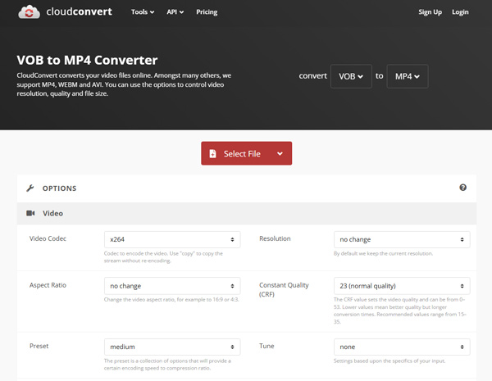This screenshot has height=381, width=492.
Task: Open the Video Codec x264 dropdown
Action: point(172,239)
